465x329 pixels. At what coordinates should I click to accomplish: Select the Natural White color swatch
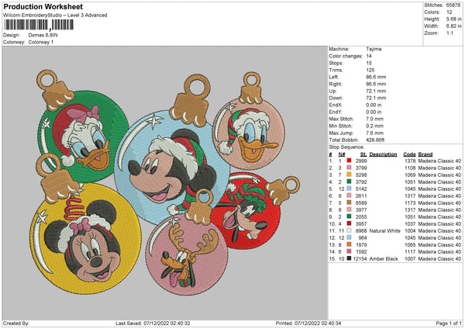(349, 230)
